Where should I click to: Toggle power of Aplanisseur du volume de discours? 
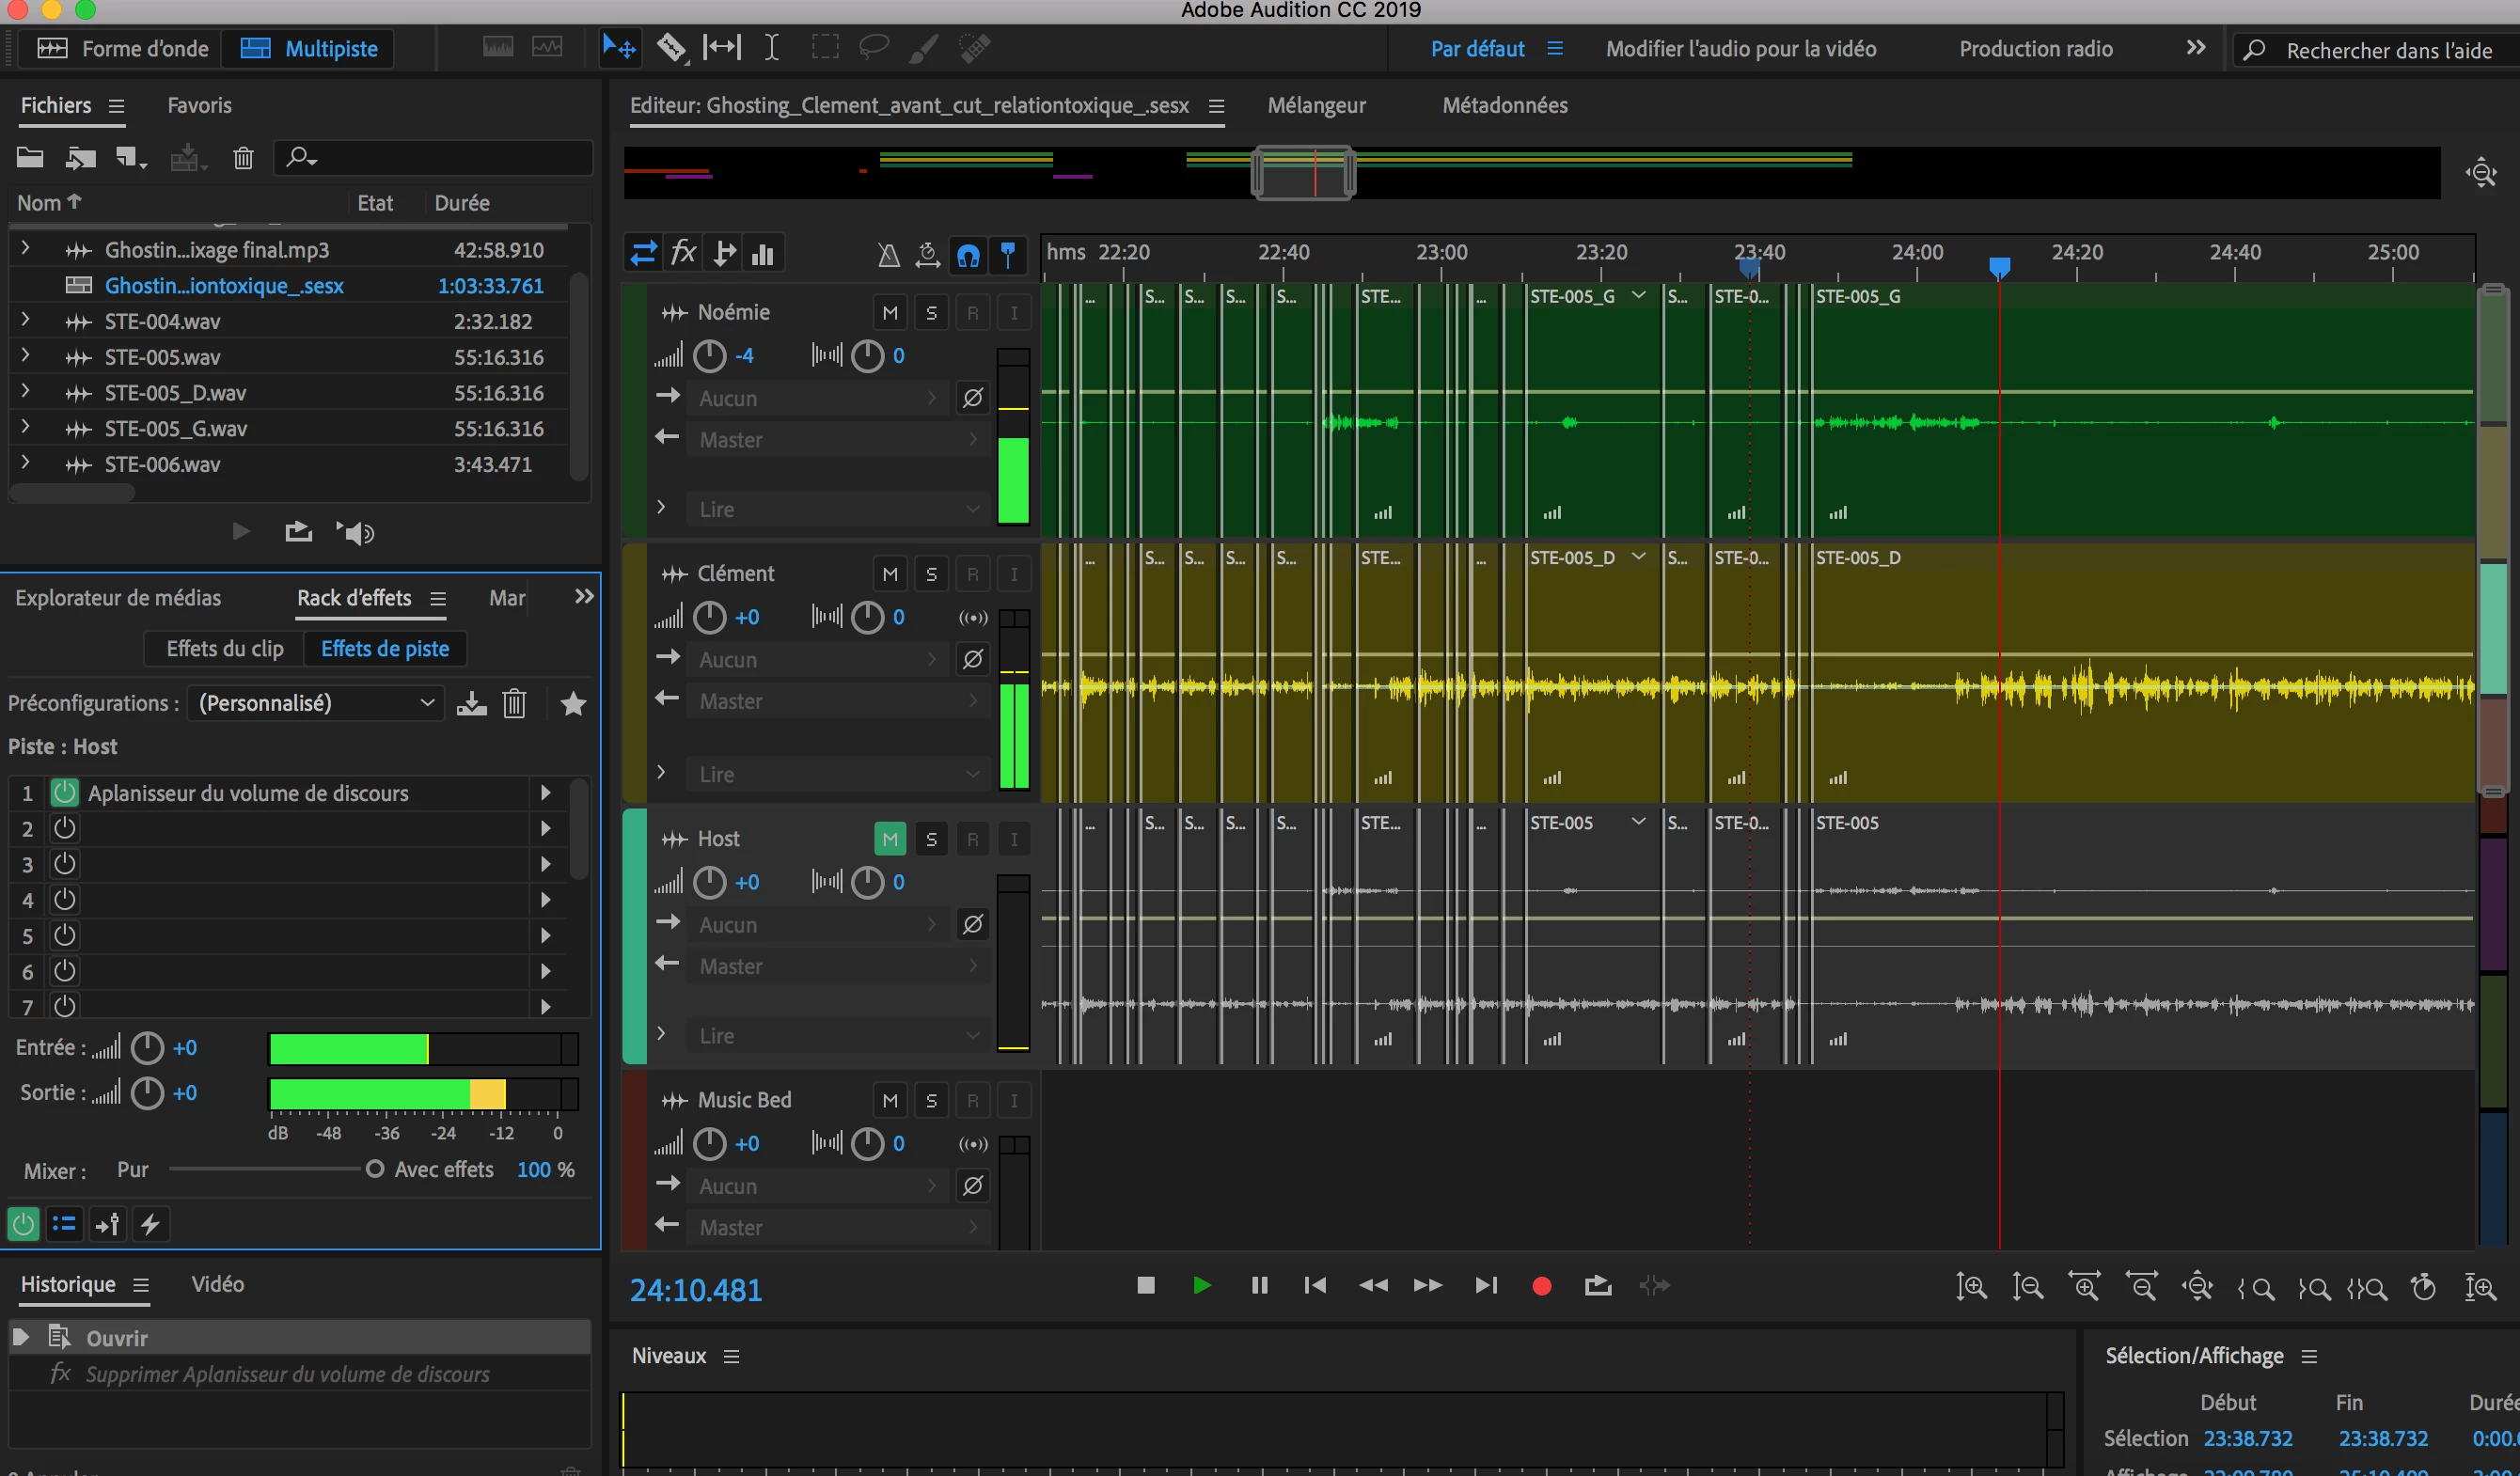pos(65,793)
